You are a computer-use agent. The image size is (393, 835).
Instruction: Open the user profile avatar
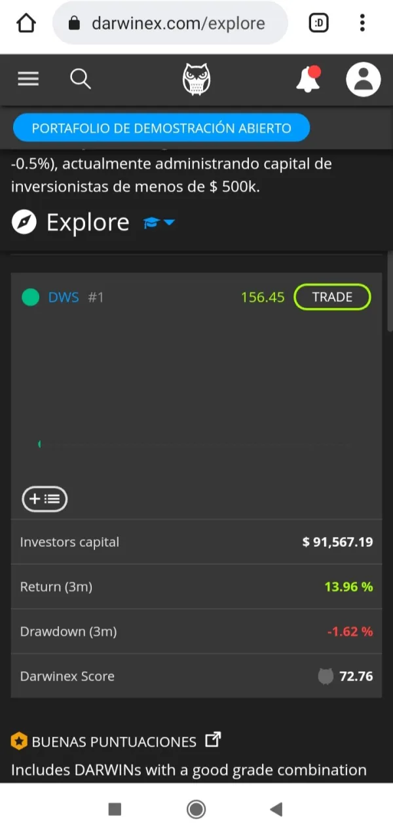point(363,79)
